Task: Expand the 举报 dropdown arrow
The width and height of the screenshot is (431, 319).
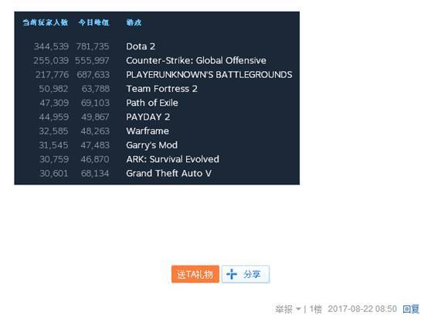Action: (x=298, y=309)
